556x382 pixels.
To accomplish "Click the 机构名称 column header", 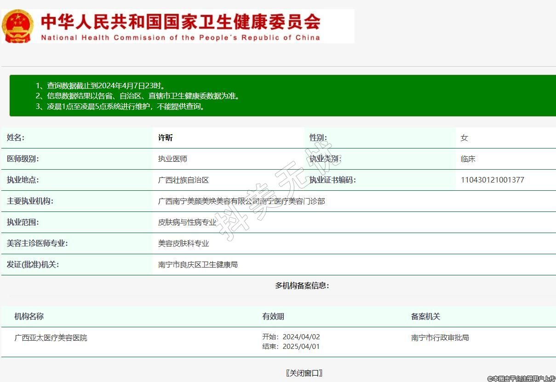I will (x=29, y=317).
